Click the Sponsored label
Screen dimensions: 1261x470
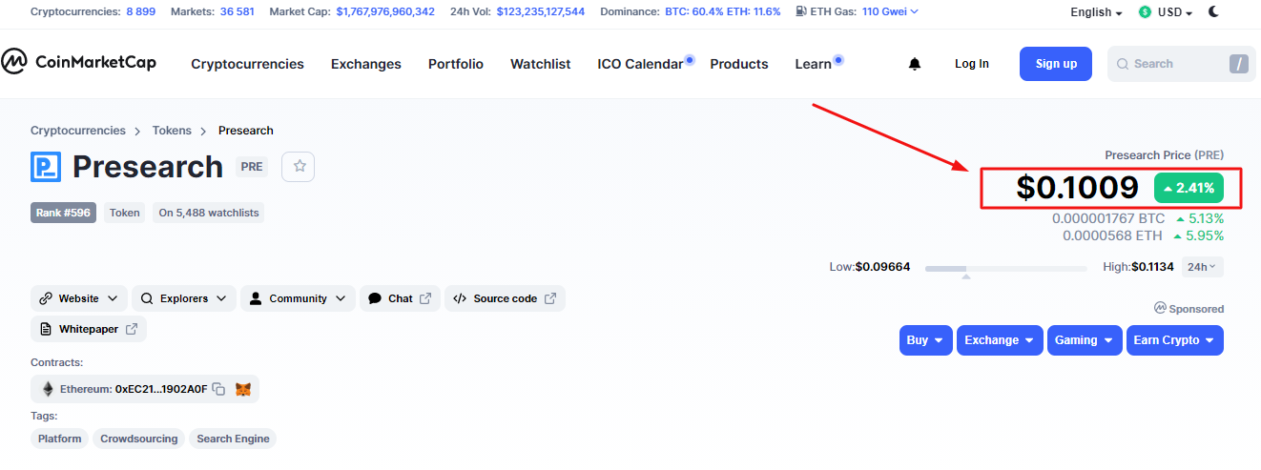1189,309
